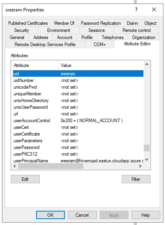Click the Edit button
Viewport: 165px width, 225px height.
tap(25, 179)
